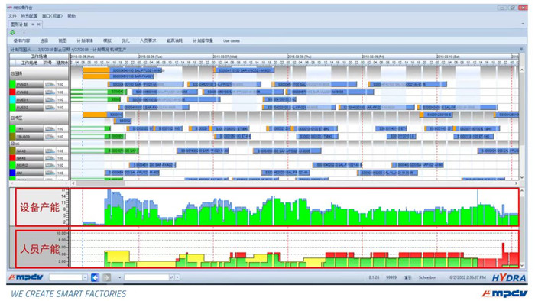Click the chart icon in the PVM01 row
535x301 pixels.
point(50,84)
